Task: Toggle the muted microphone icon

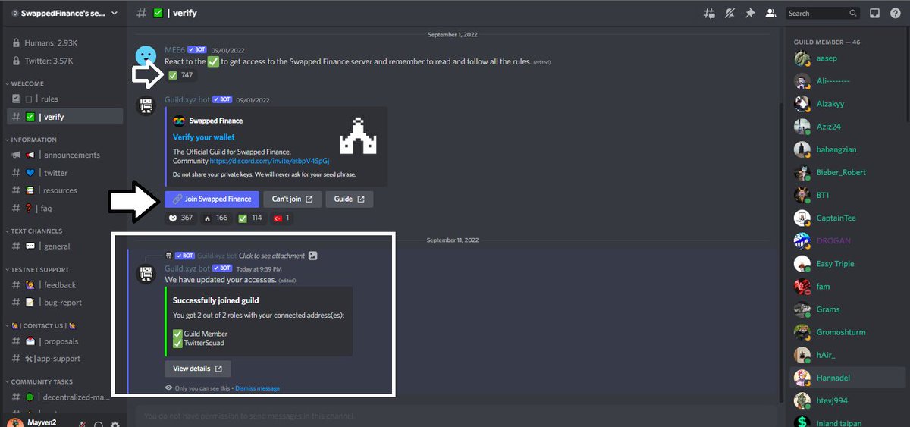Action: (82, 425)
